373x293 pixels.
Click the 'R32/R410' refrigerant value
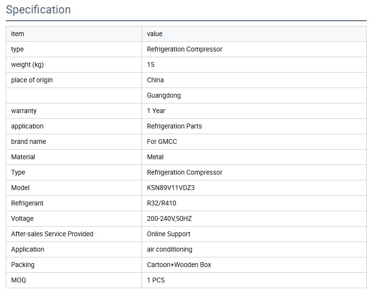pyautogui.click(x=161, y=203)
